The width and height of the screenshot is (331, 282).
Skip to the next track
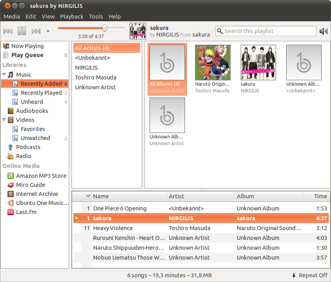(x=36, y=30)
